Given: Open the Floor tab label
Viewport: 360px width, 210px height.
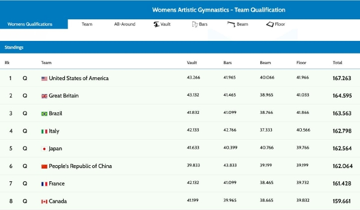Looking at the screenshot, I should click(280, 24).
